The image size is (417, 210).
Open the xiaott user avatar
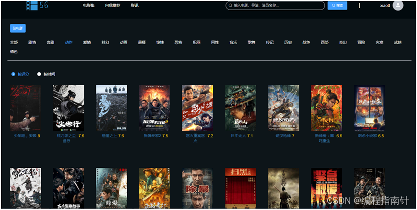click(x=398, y=5)
